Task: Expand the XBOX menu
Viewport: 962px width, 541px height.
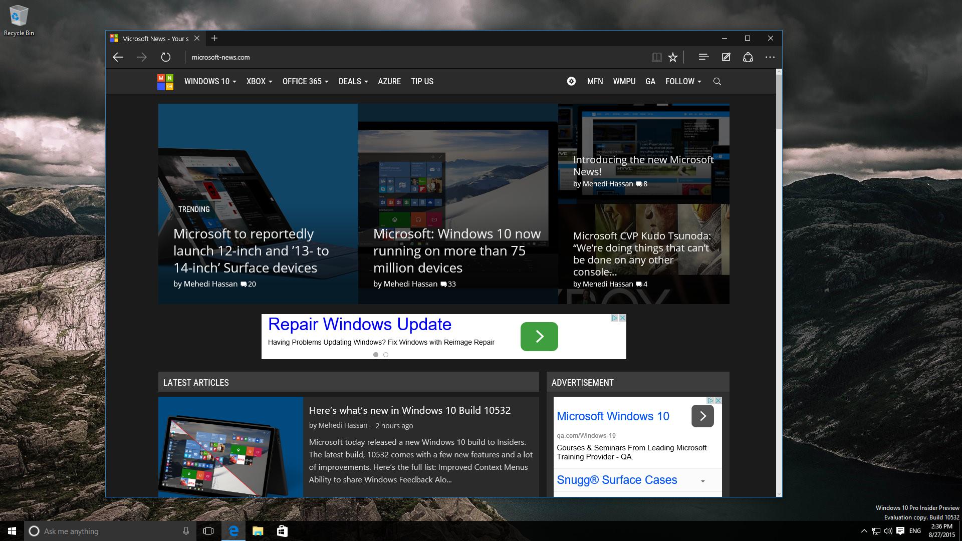Action: (x=259, y=81)
